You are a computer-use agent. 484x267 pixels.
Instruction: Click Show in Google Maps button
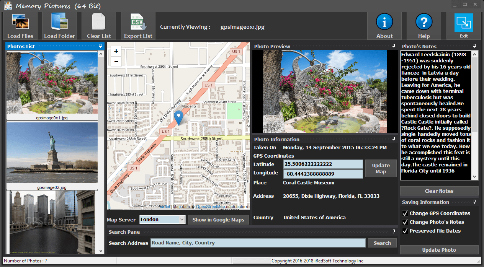(218, 220)
